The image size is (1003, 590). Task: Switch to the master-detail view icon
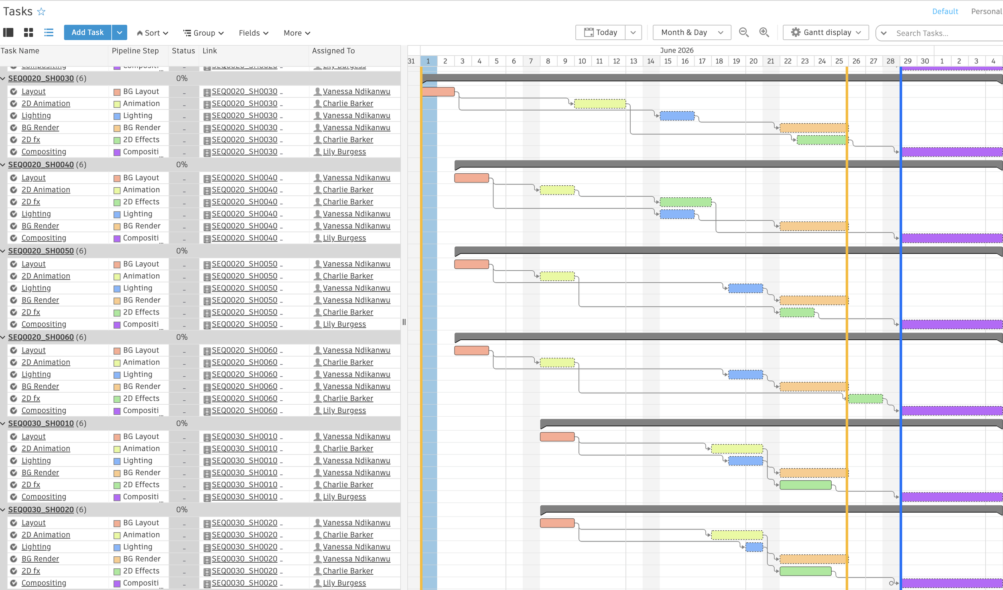[x=8, y=32]
